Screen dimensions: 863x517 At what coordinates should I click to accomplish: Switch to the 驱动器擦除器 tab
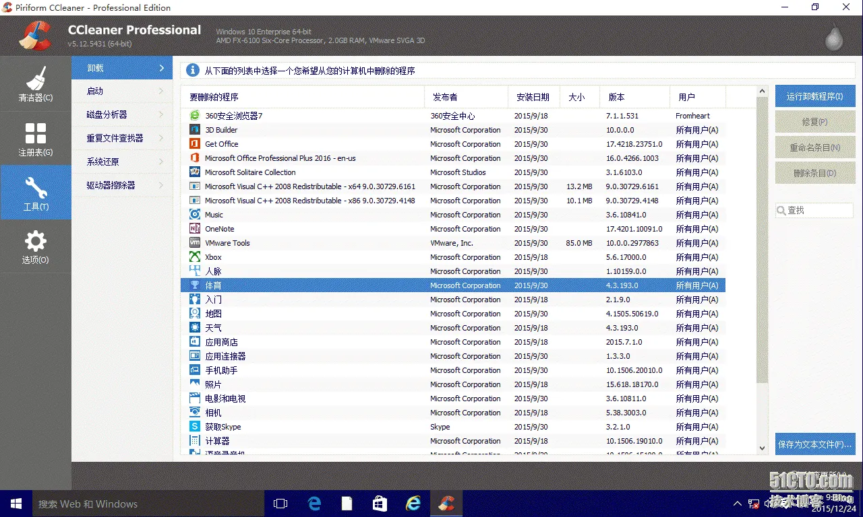point(123,185)
